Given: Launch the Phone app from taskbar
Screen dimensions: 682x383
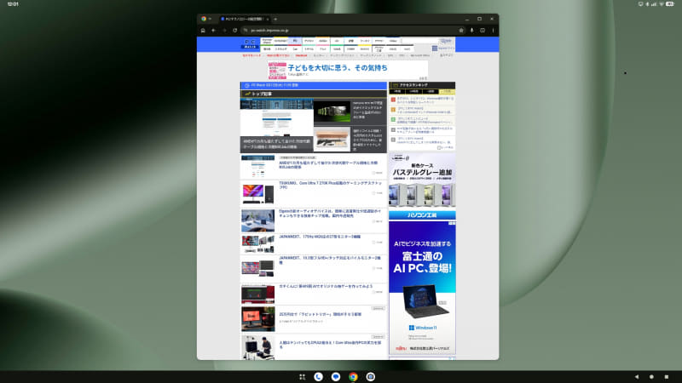Looking at the screenshot, I should coord(318,377).
